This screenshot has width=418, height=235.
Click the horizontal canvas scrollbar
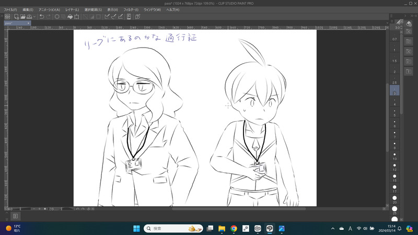pos(238,209)
